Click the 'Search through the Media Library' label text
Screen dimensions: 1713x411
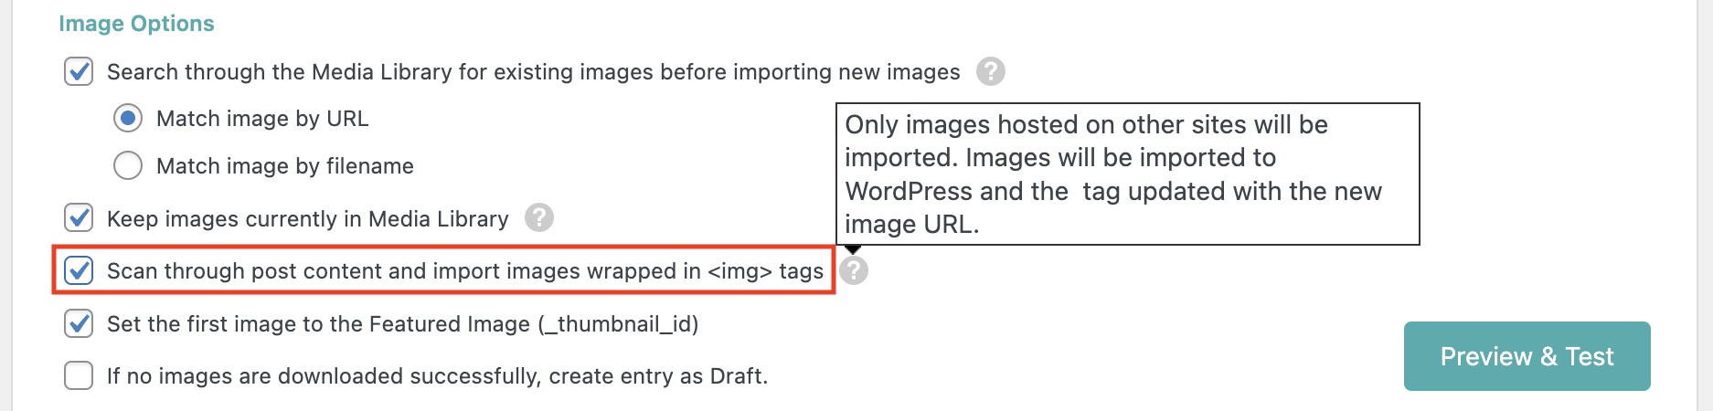click(x=533, y=72)
